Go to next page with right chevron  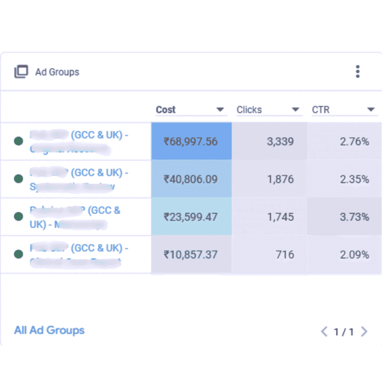364,332
